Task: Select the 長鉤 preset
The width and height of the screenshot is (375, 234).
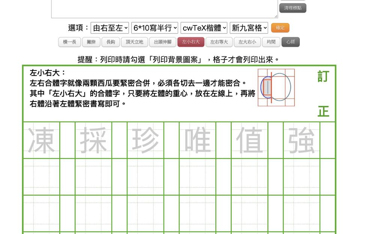Action: (x=111, y=42)
